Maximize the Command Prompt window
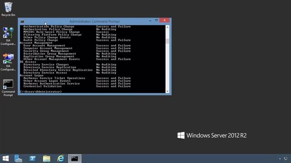The width and height of the screenshot is (291, 163). (156, 20)
